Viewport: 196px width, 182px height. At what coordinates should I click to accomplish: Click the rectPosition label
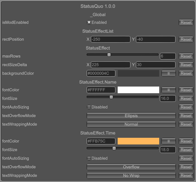(13, 39)
